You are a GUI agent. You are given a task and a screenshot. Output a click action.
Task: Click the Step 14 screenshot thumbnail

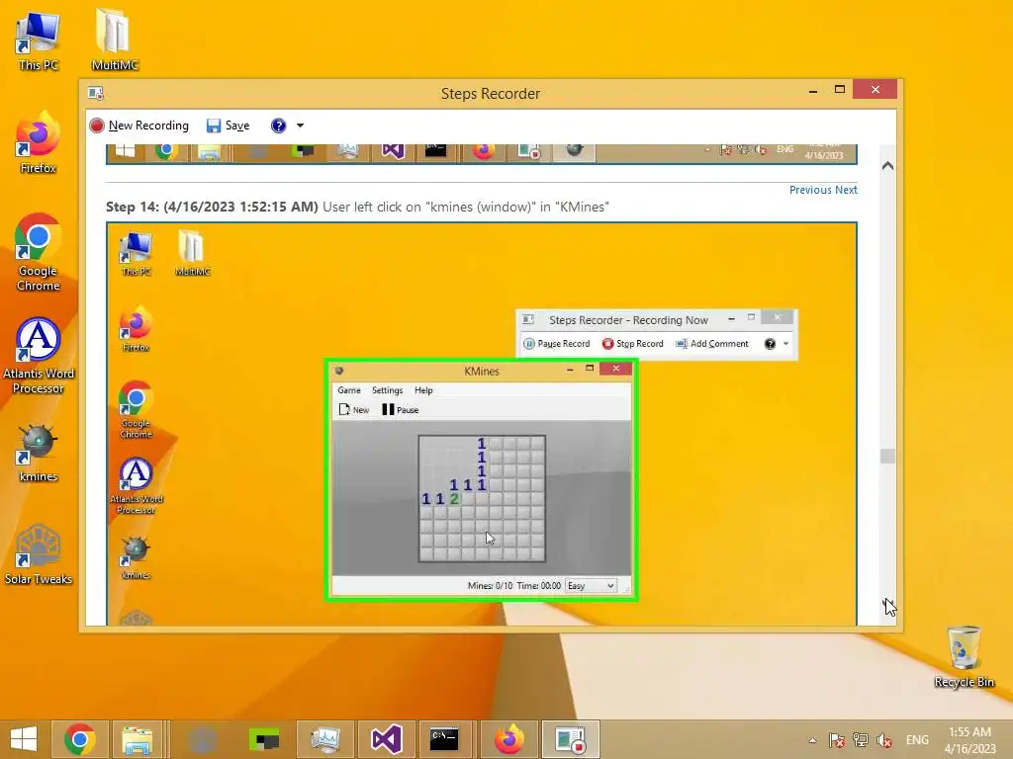(x=482, y=423)
